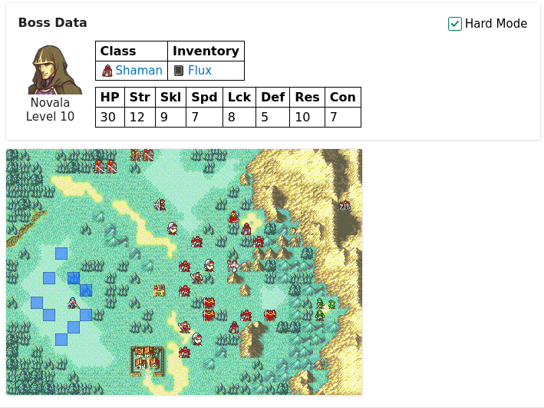This screenshot has width=544, height=408.
Task: Click Novala's boss portrait
Action: 54,69
